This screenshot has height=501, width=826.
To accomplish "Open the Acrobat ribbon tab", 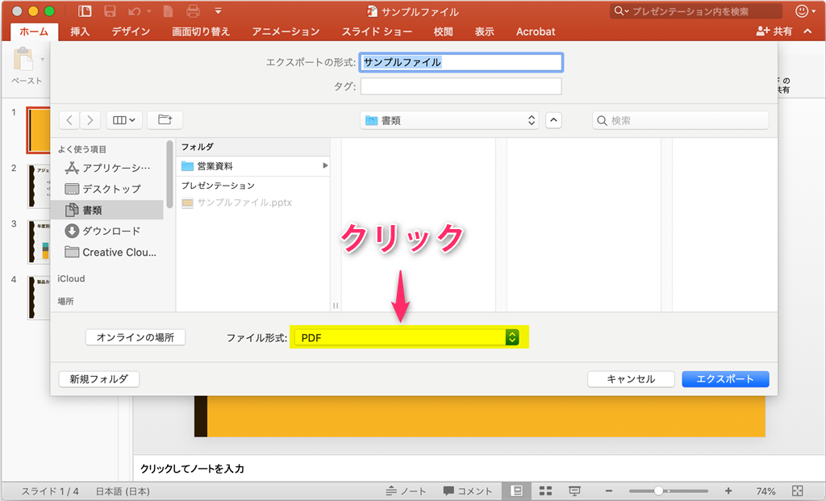I will [x=535, y=31].
